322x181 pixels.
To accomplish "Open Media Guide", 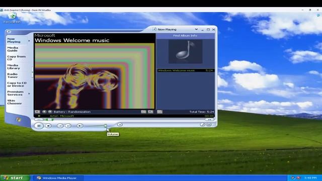I will pos(13,49).
